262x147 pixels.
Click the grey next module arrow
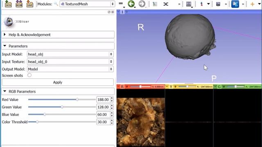click(142, 4)
